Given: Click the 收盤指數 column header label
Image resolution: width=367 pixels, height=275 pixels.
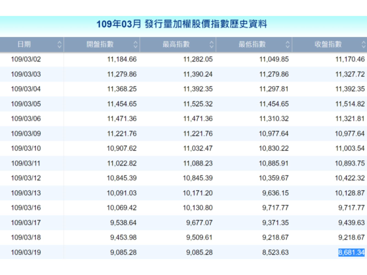Looking at the screenshot, I should coord(328,44).
